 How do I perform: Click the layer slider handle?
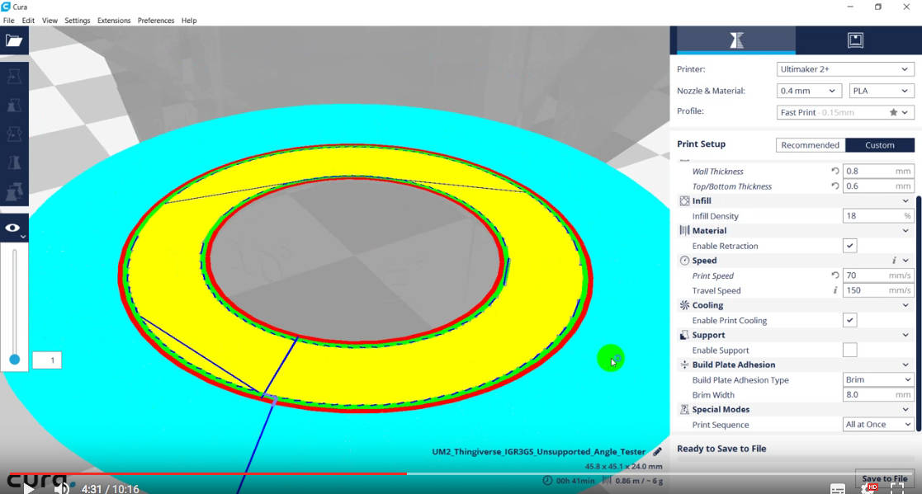[x=15, y=360]
